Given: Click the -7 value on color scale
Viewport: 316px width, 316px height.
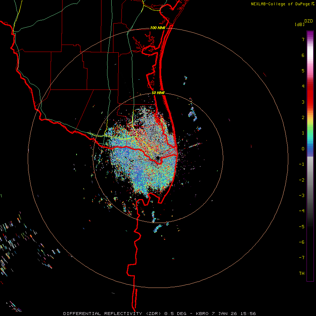Looking at the screenshot, I should pyautogui.click(x=302, y=258).
